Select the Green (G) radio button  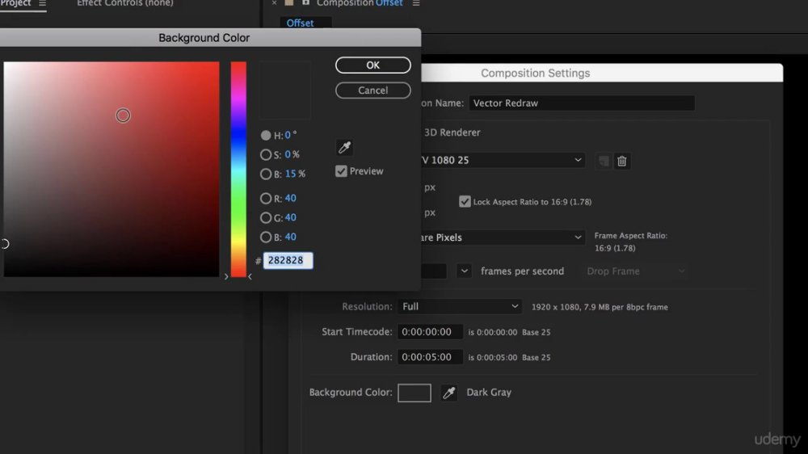(x=265, y=218)
